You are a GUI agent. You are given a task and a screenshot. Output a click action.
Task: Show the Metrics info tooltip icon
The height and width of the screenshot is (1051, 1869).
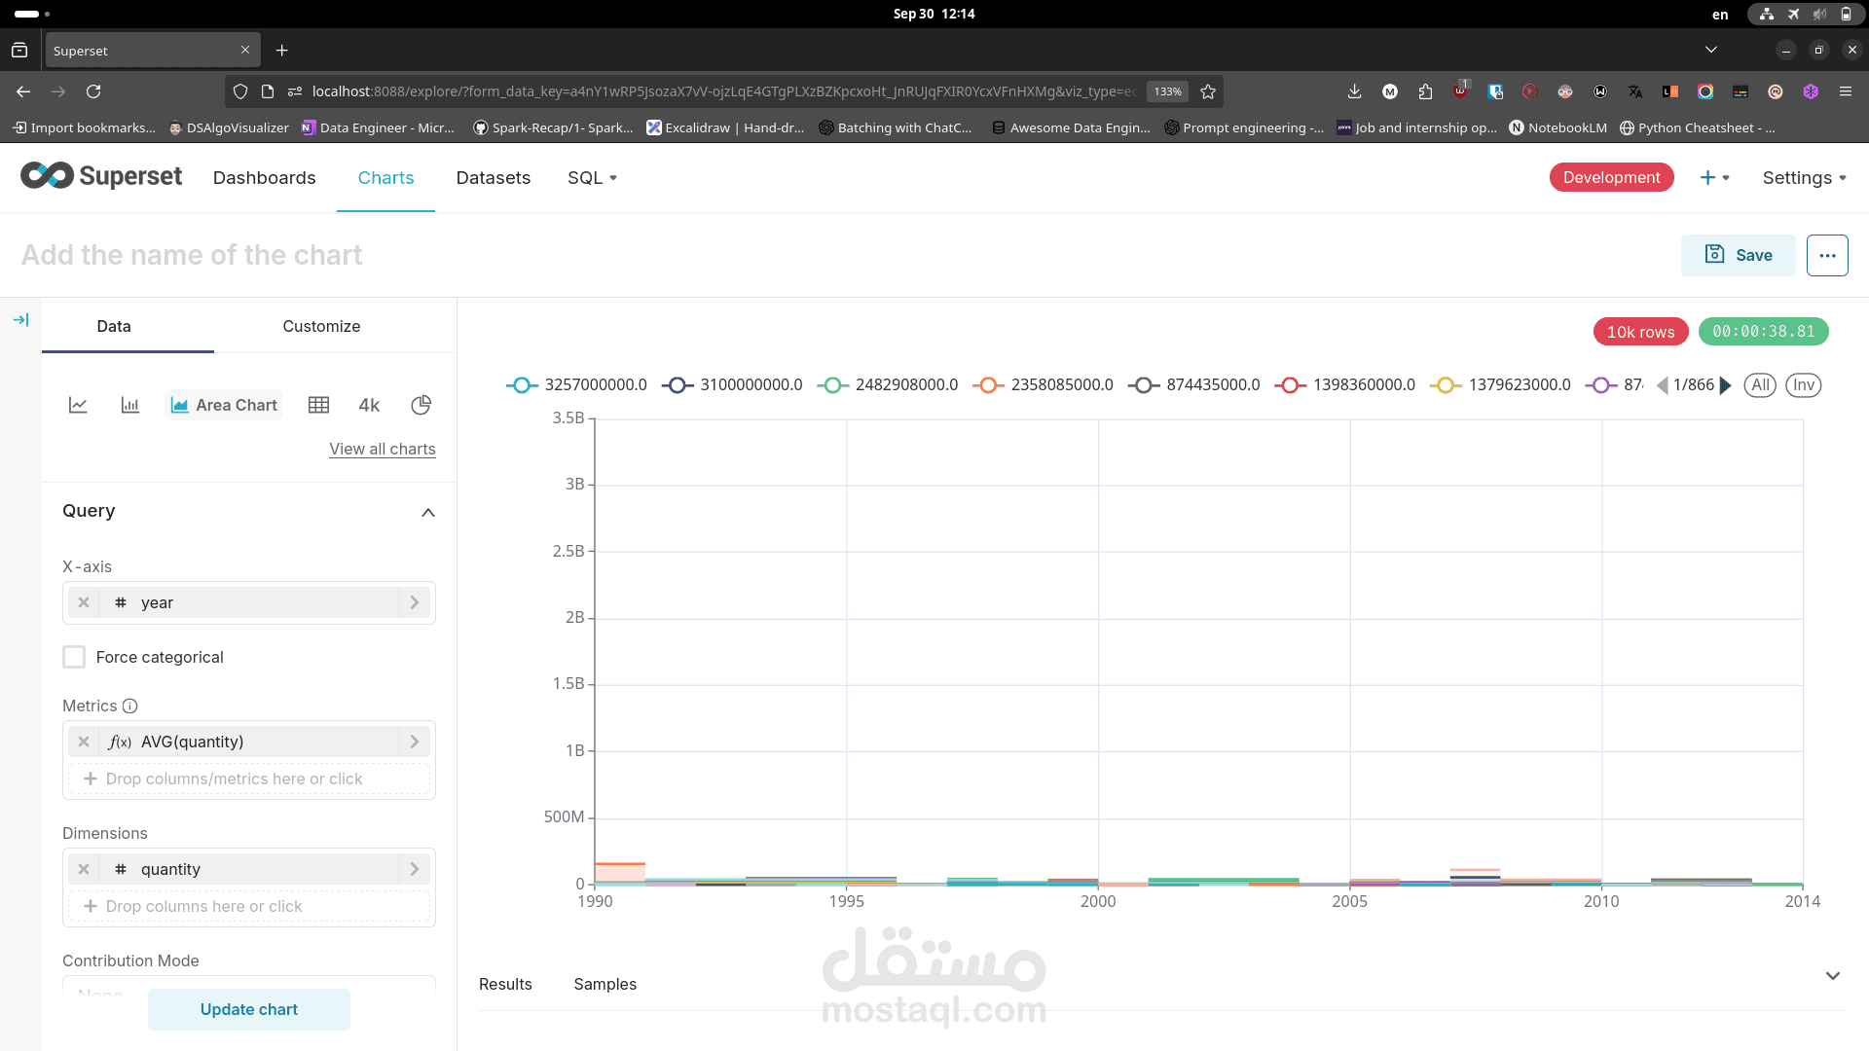coord(130,706)
